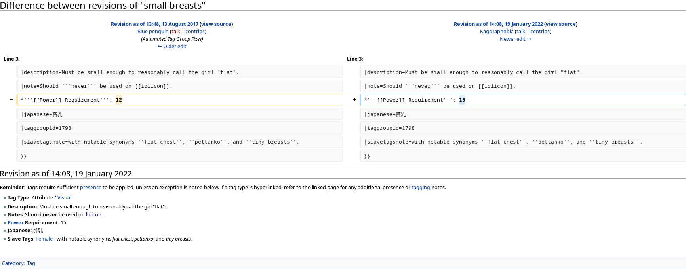Open the Tag category page
The width and height of the screenshot is (686, 269).
click(x=31, y=263)
